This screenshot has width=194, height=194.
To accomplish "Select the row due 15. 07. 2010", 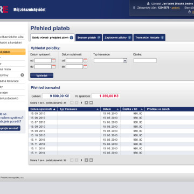I will [x=111, y=122].
